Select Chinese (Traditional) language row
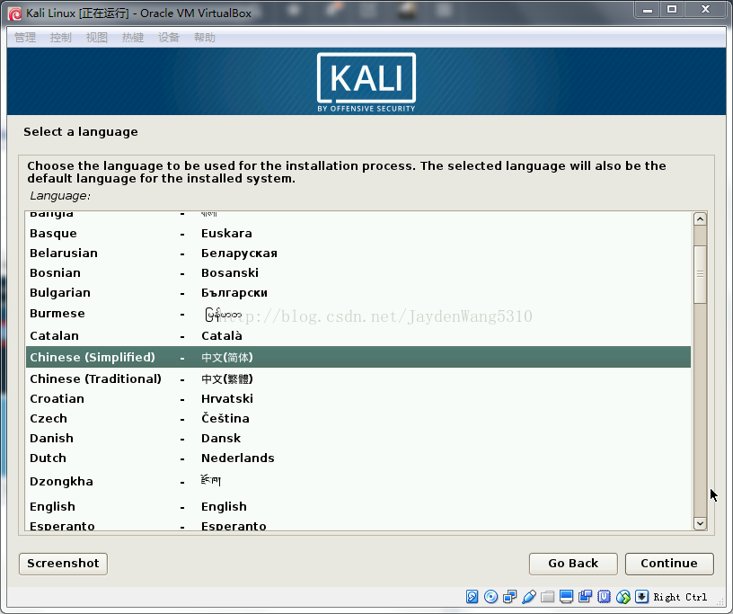Screen dimensions: 733x614 (358, 378)
